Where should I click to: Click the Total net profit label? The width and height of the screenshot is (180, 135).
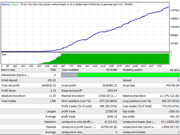10,85
